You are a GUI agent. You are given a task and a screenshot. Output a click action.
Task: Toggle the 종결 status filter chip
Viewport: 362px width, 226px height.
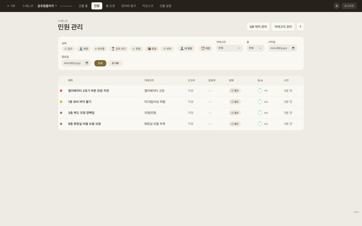tap(152, 49)
